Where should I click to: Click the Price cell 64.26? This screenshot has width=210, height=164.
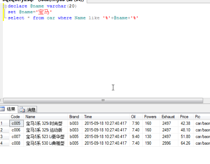pyautogui.click(x=186, y=143)
